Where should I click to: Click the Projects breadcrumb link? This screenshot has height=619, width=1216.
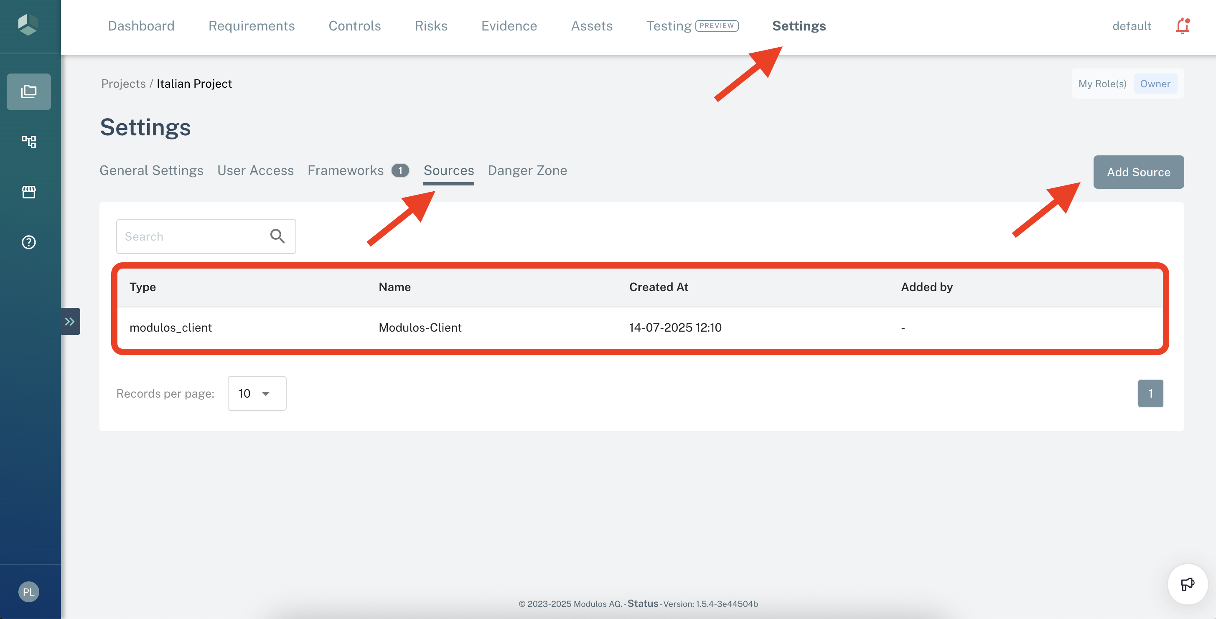[123, 84]
